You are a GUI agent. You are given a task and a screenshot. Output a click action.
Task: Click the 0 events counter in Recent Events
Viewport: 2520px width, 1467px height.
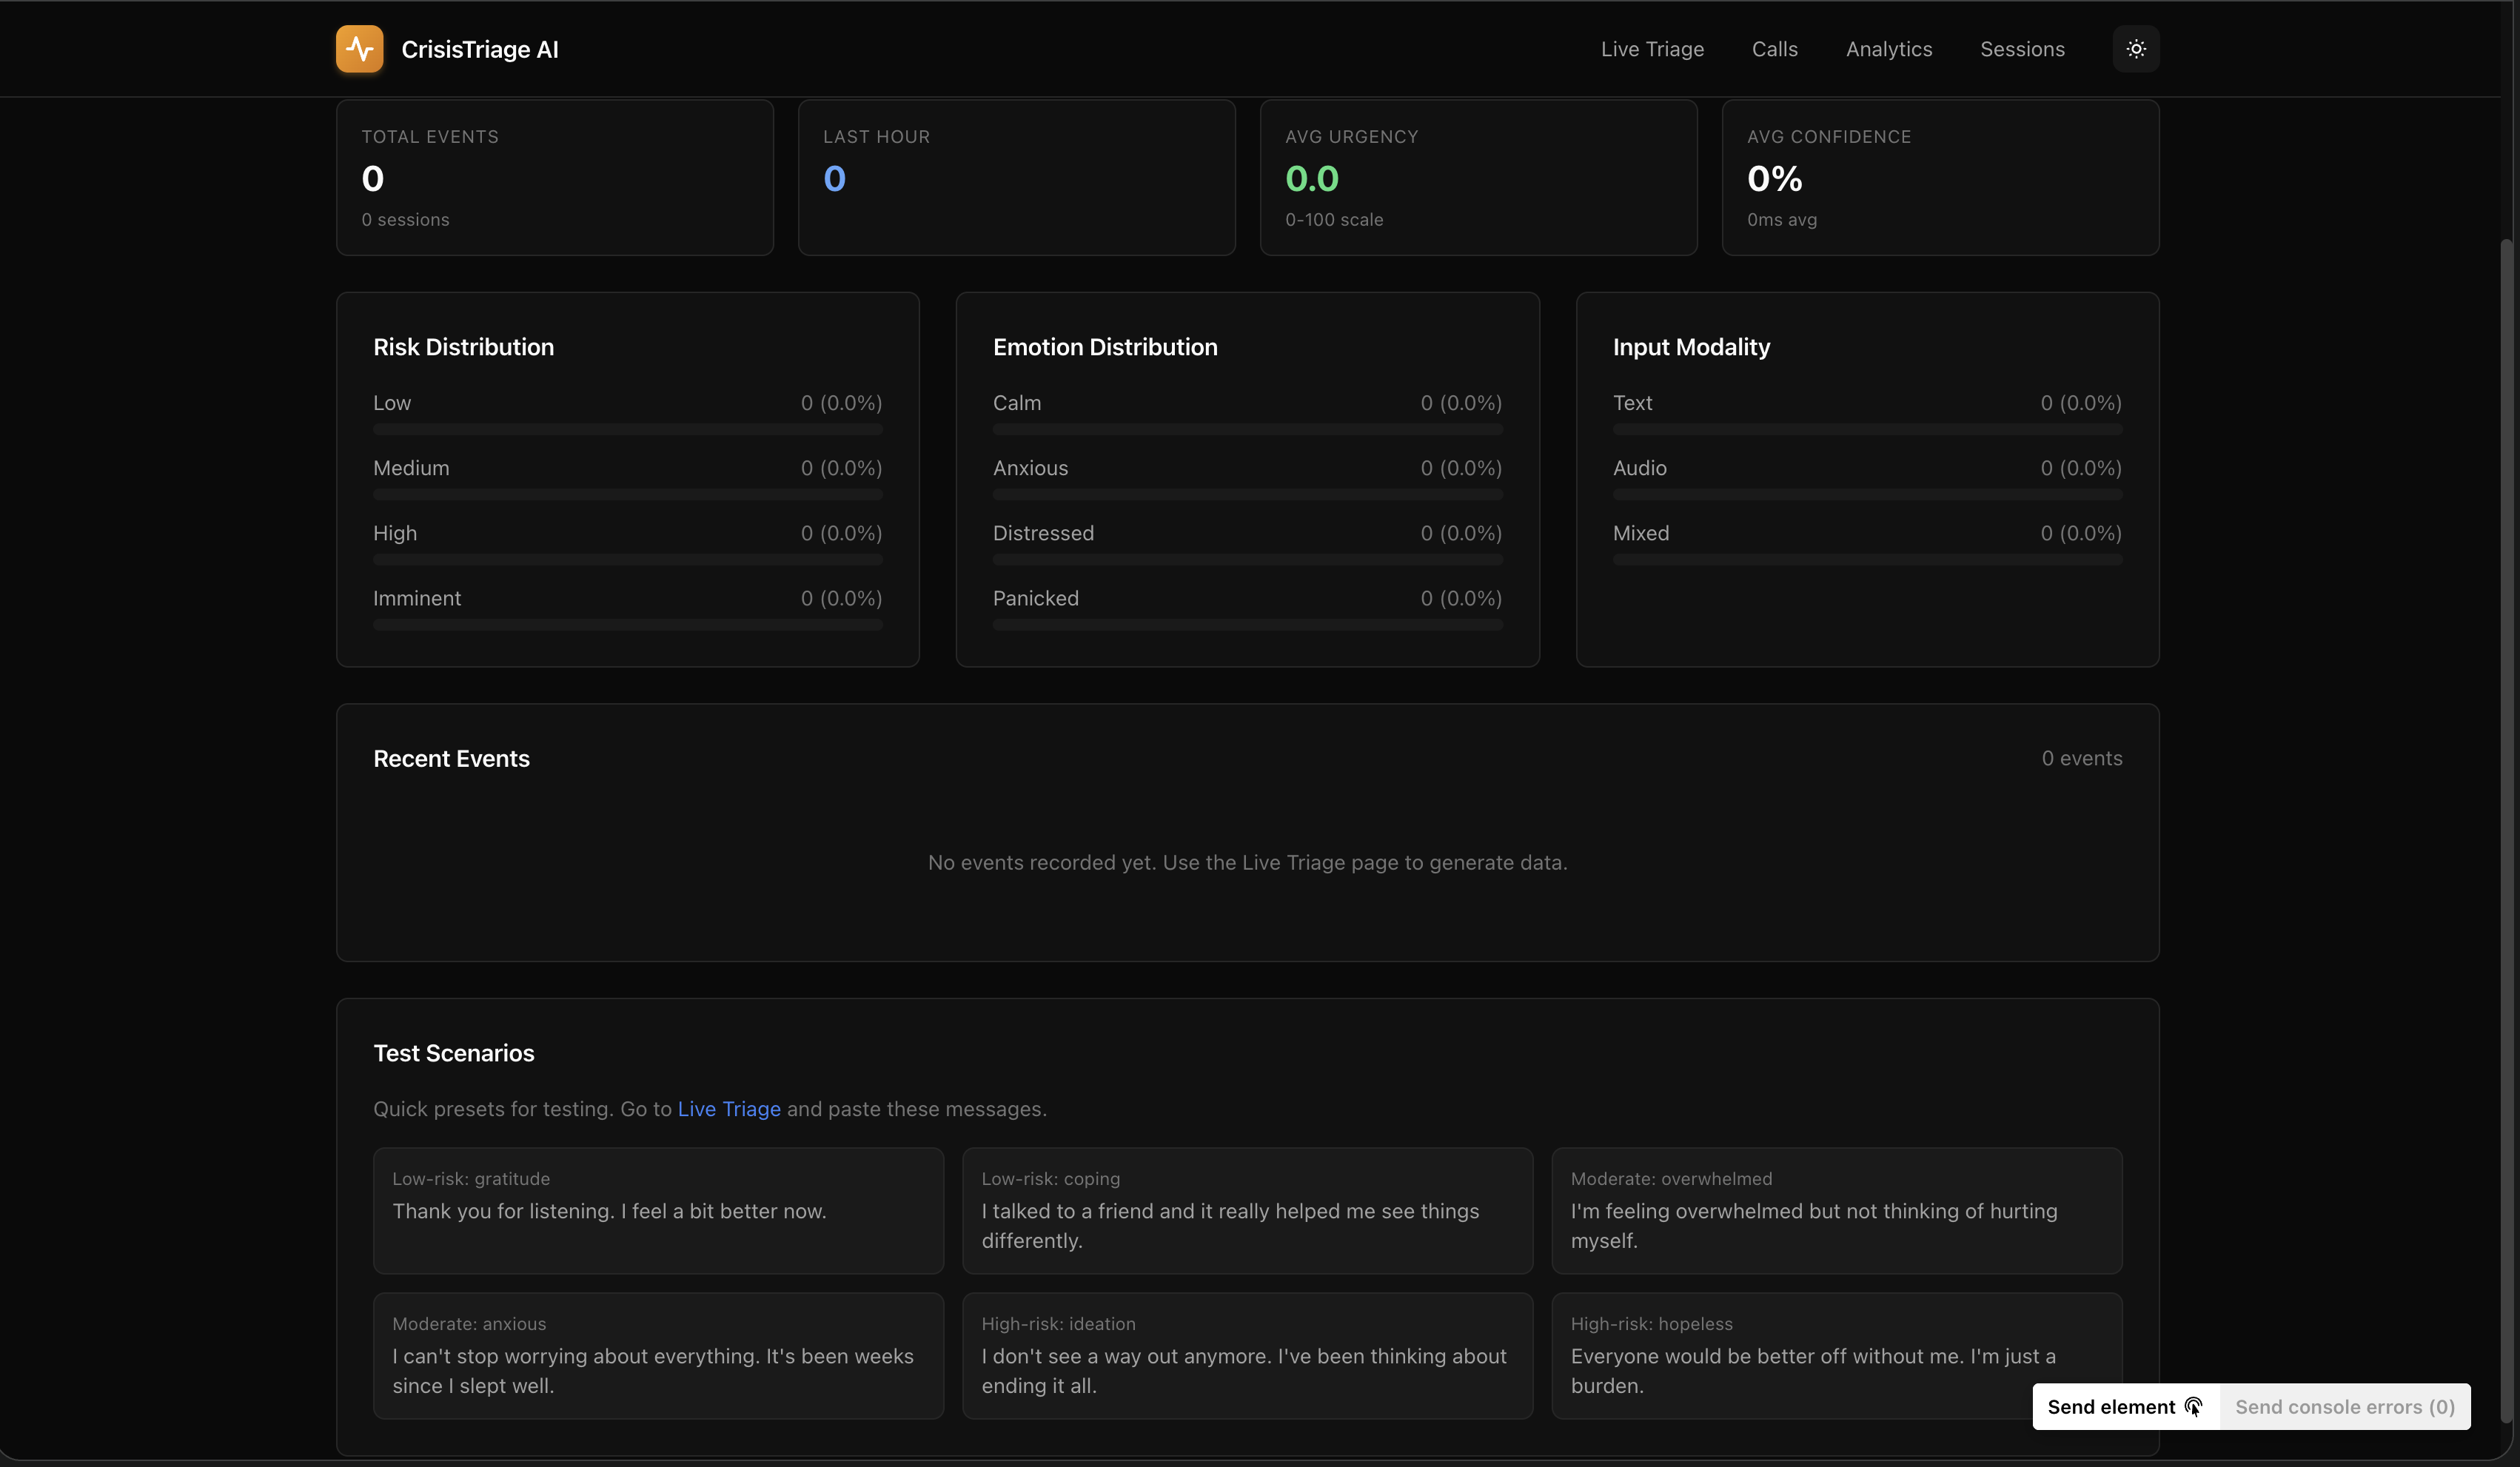coord(2082,758)
